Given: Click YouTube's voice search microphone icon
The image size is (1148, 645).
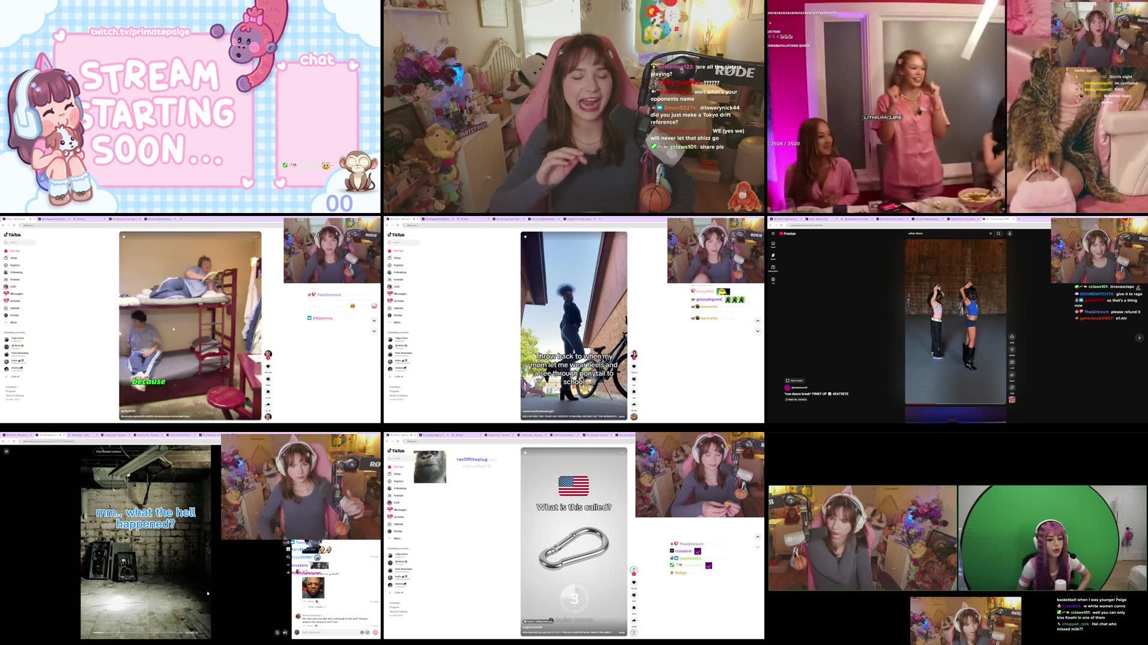Looking at the screenshot, I should tap(1010, 233).
